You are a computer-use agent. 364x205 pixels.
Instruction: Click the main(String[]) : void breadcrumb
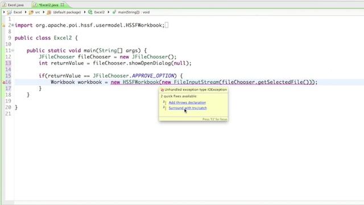click(134, 13)
